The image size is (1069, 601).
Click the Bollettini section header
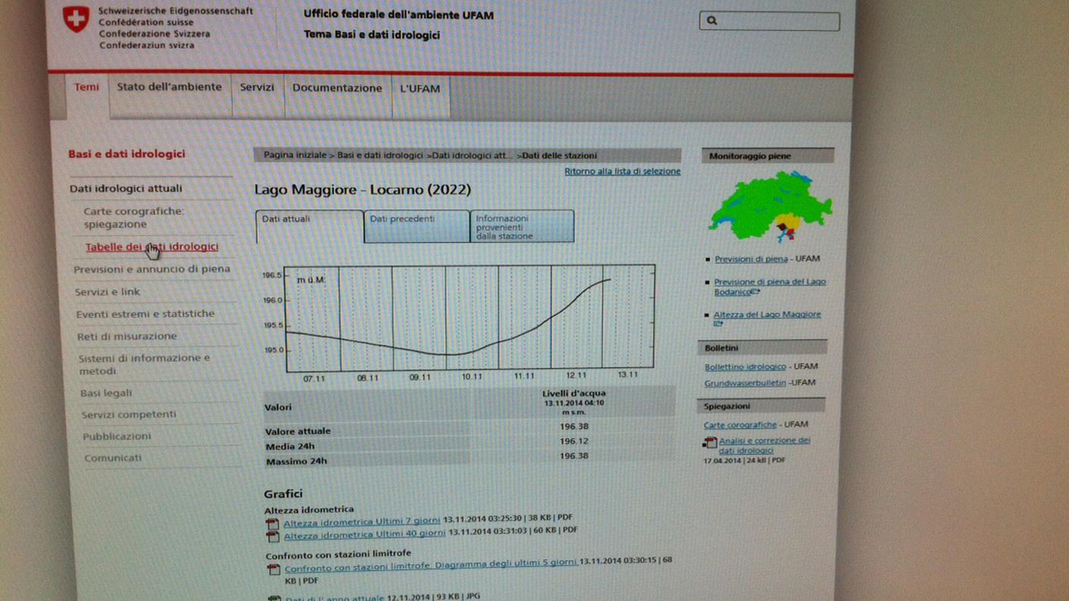click(x=762, y=348)
